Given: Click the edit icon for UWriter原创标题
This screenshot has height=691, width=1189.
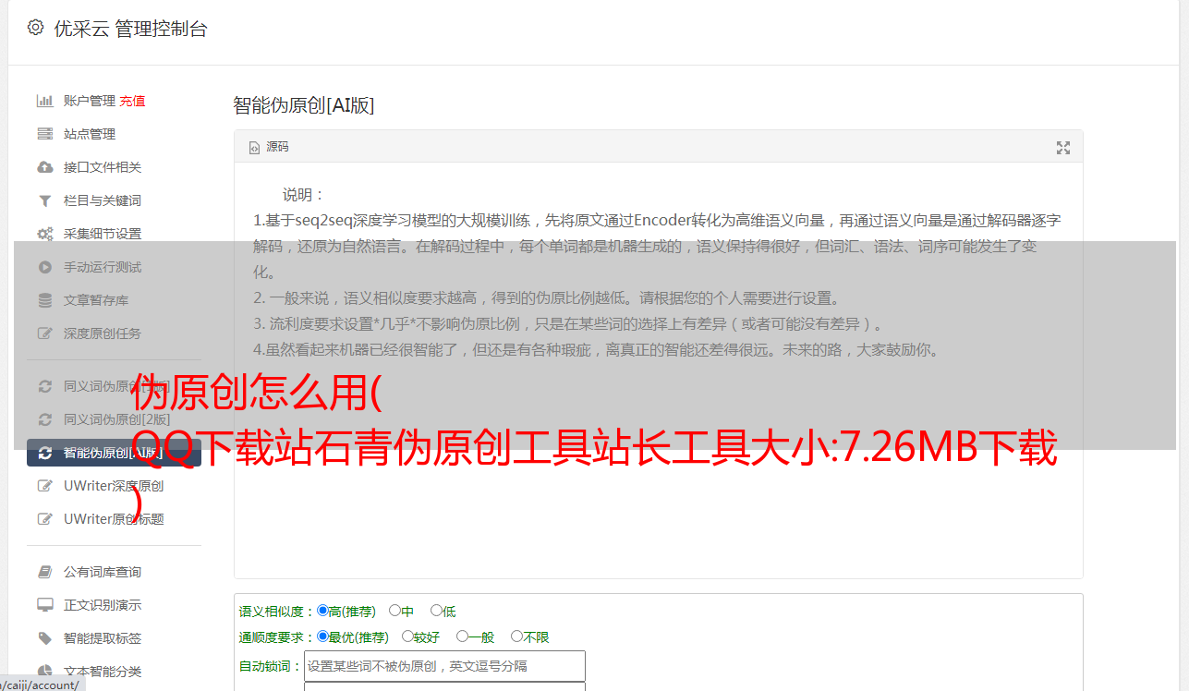Looking at the screenshot, I should [x=44, y=519].
